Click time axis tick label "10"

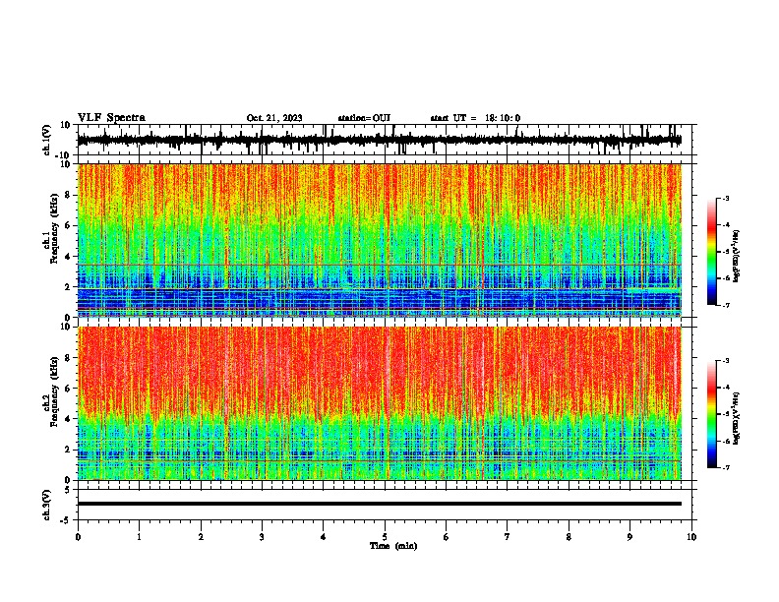pyautogui.click(x=691, y=537)
